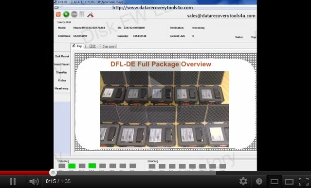
Task: Click the Current LBA value 0
Action: tap(193, 36)
